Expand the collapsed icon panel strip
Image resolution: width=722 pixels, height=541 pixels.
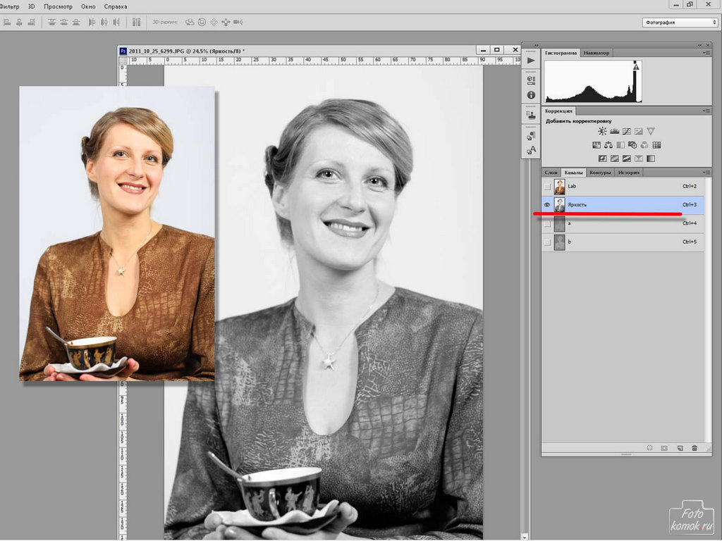(537, 45)
